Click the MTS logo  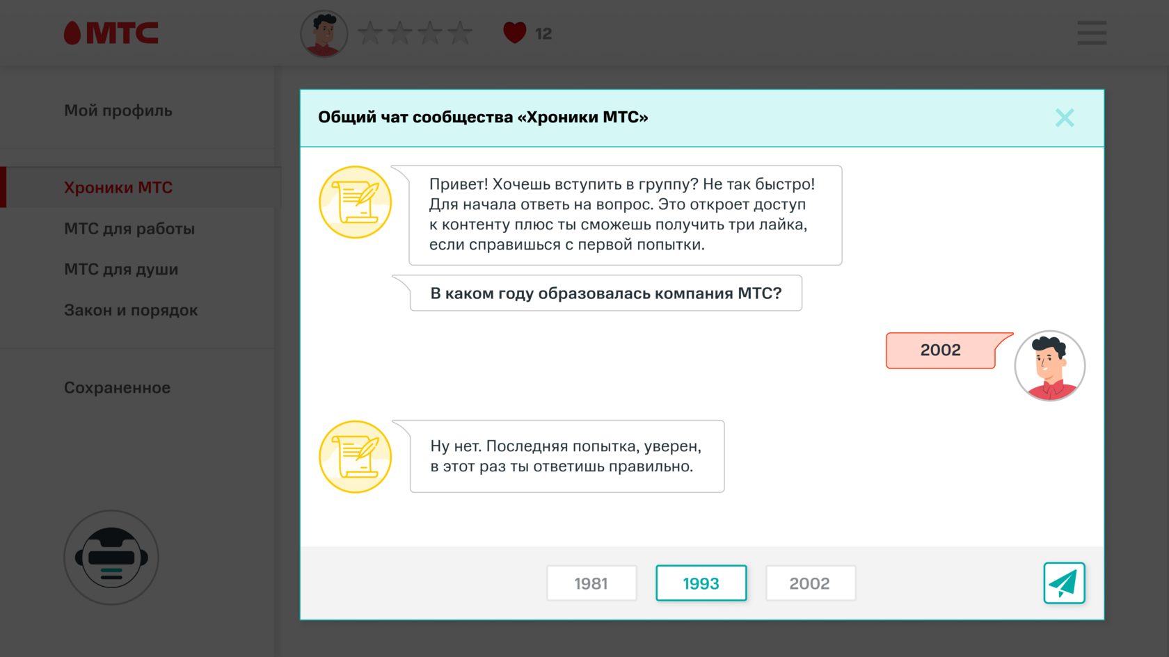tap(111, 33)
